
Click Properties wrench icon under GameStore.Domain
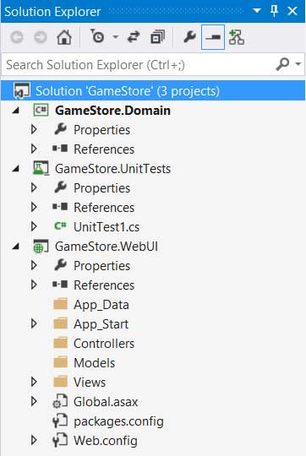pyautogui.click(x=60, y=129)
